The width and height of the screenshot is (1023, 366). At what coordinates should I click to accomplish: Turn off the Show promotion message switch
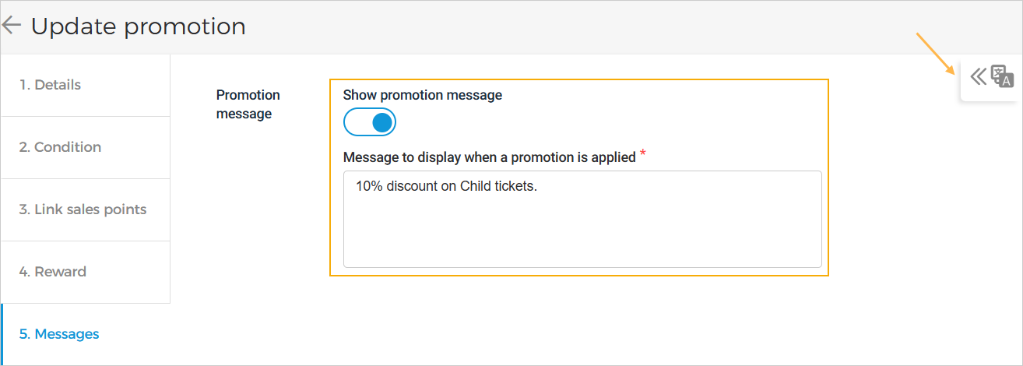(x=370, y=122)
